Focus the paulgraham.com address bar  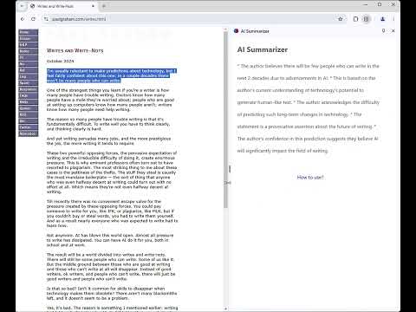191,19
